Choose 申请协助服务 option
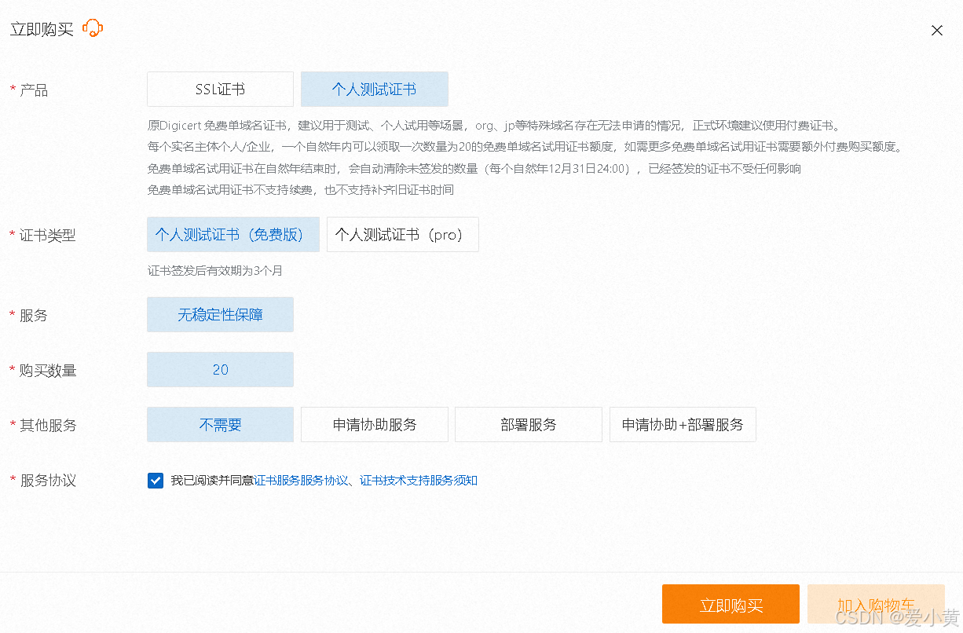963x633 pixels. tap(375, 425)
